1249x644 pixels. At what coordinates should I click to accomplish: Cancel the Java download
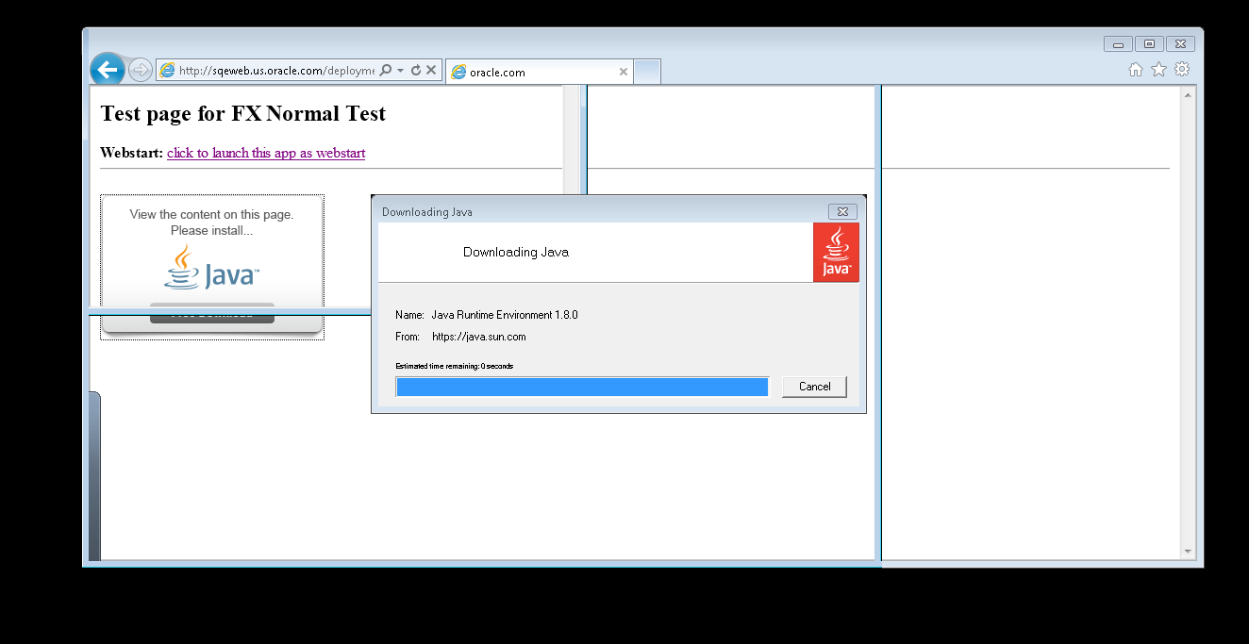pyautogui.click(x=814, y=387)
